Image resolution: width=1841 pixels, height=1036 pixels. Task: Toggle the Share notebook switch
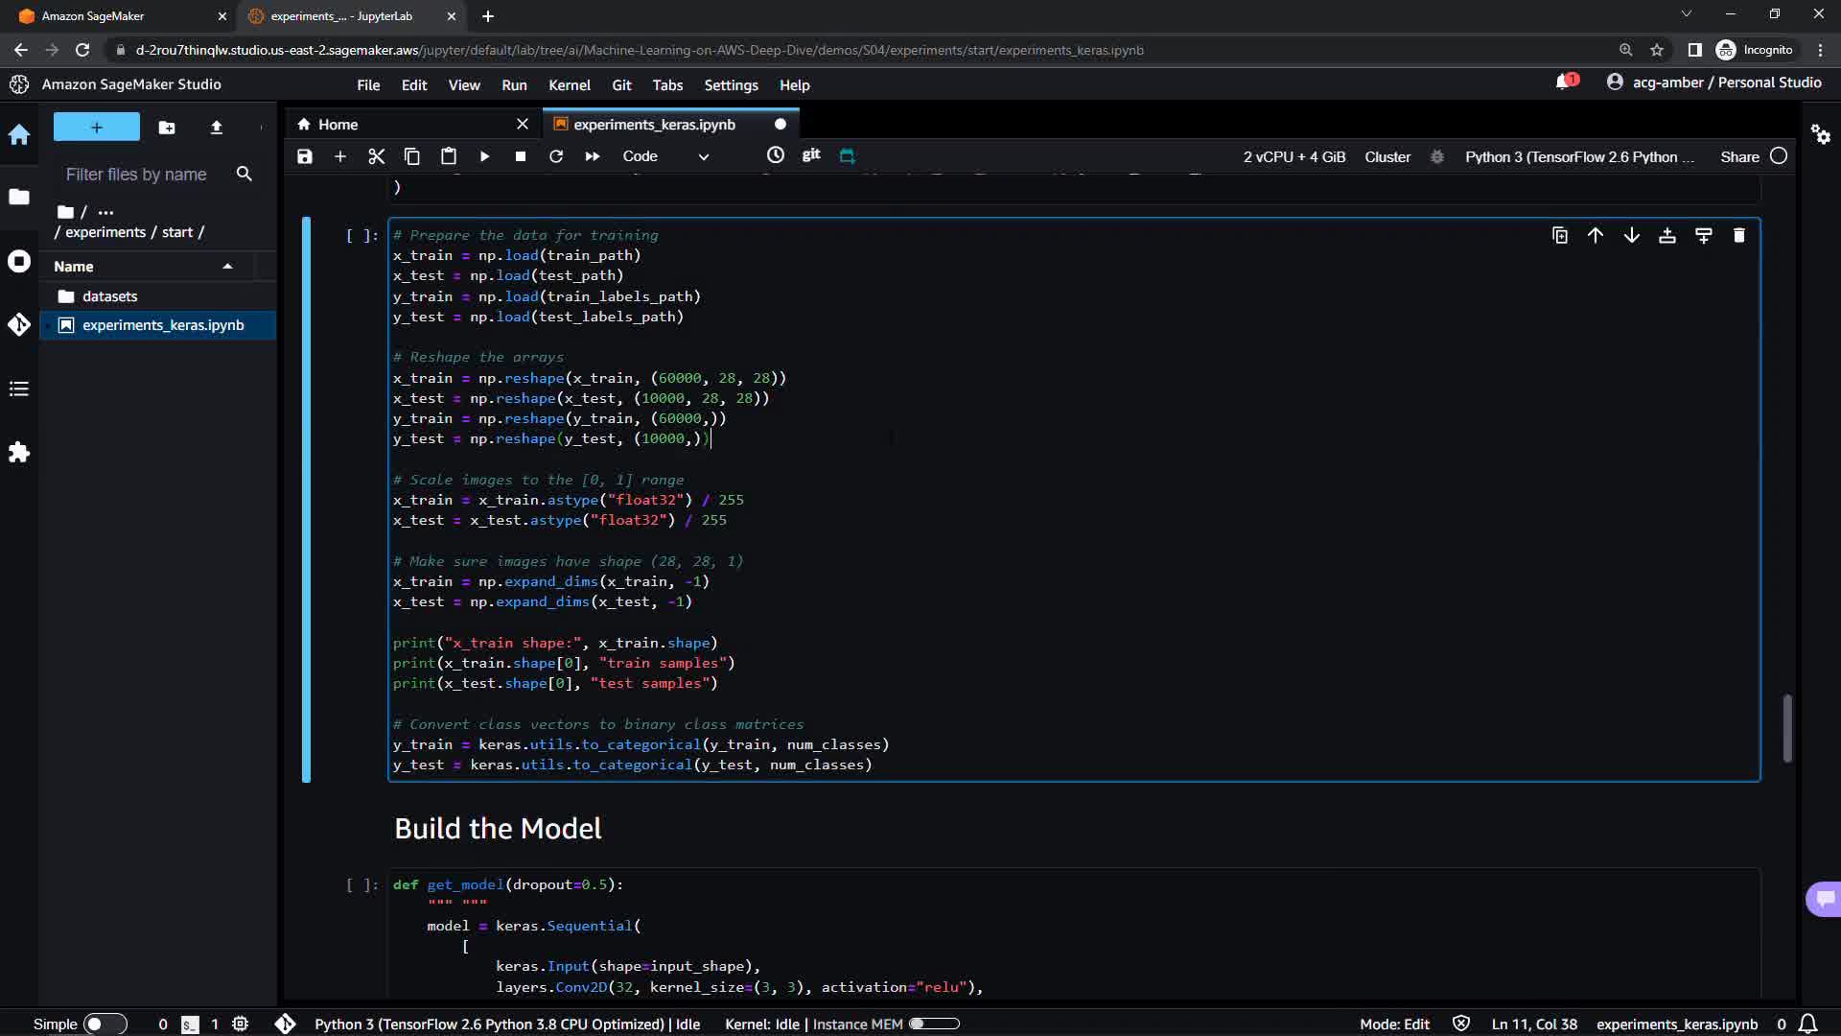1778,156
